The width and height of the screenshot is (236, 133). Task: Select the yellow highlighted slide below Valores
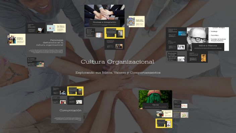164,123
